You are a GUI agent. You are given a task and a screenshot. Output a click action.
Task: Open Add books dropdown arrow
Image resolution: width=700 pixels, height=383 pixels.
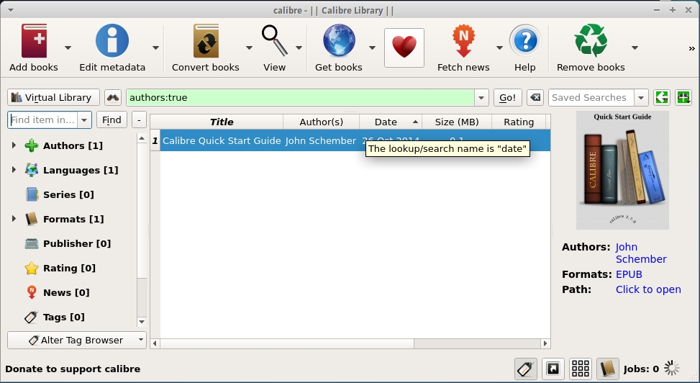[68, 48]
